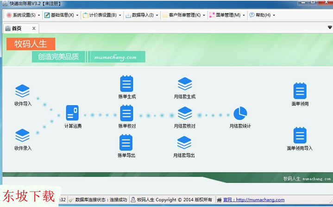Click the 月结款导出 icon
This screenshot has height=207, width=333.
[184, 143]
